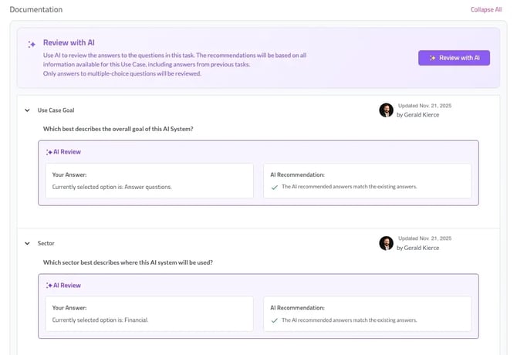The height and width of the screenshot is (355, 517).
Task: Click AI Recommendation box under Sector
Action: pyautogui.click(x=367, y=314)
